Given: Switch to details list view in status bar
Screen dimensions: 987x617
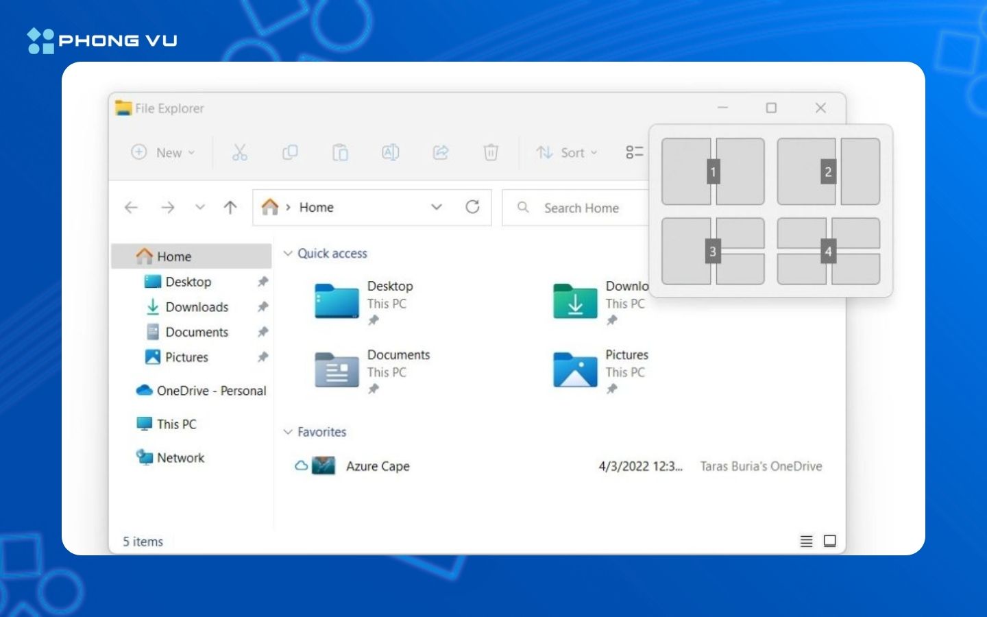Looking at the screenshot, I should click(806, 542).
